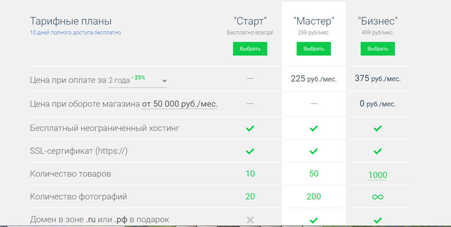Click the -25% discount badge
The image size is (451, 227).
[x=138, y=78]
